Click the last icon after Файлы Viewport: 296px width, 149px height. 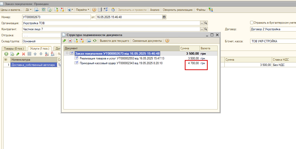(211, 10)
